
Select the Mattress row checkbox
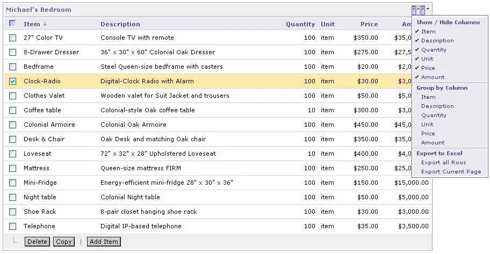click(13, 168)
